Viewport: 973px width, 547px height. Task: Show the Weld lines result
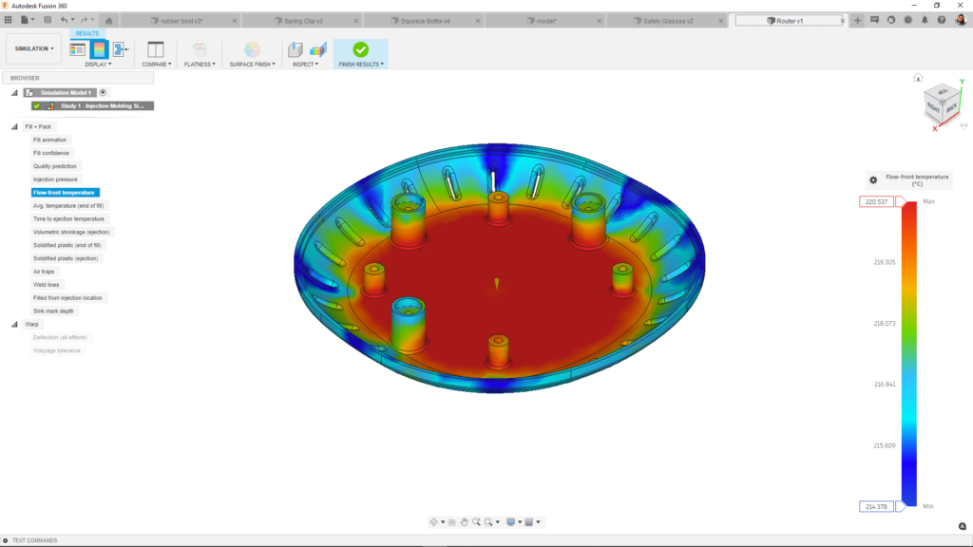tap(46, 285)
